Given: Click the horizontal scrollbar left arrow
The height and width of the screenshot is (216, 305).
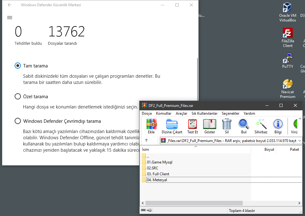Looking at the screenshot, I should [x=143, y=203].
